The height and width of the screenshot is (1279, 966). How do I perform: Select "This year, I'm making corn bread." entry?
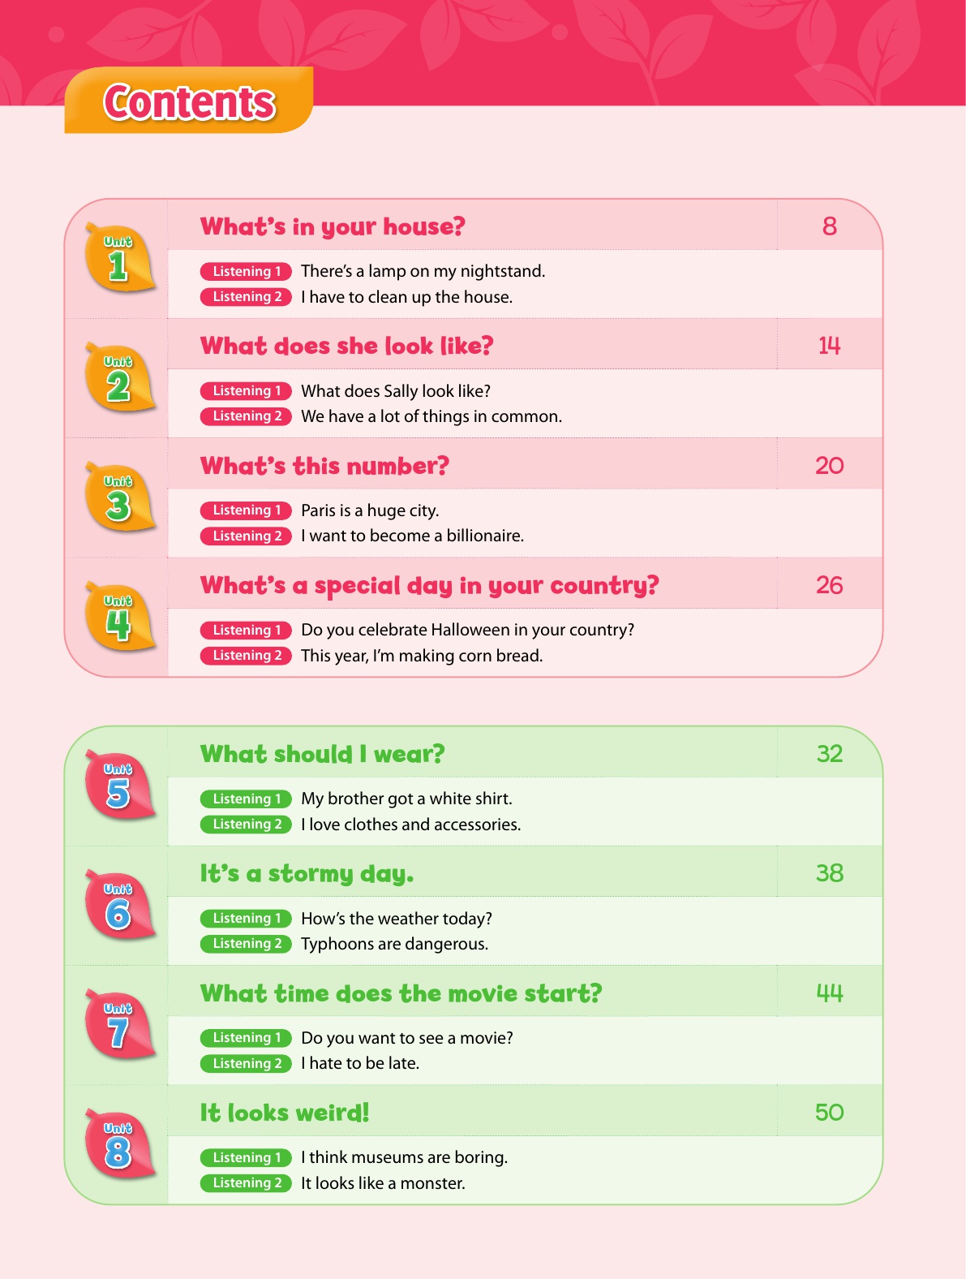click(422, 656)
